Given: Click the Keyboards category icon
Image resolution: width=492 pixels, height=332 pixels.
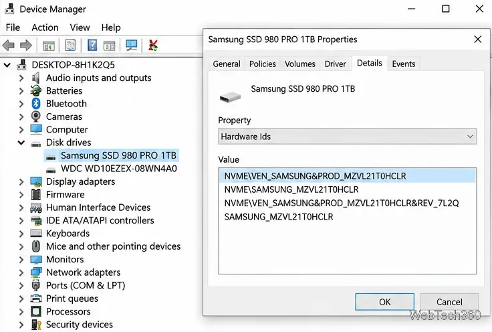Looking at the screenshot, I should [36, 233].
